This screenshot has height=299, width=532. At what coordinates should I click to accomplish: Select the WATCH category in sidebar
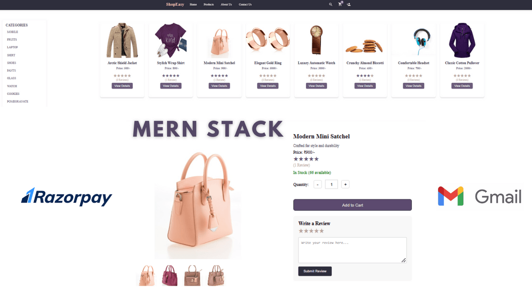pyautogui.click(x=12, y=86)
